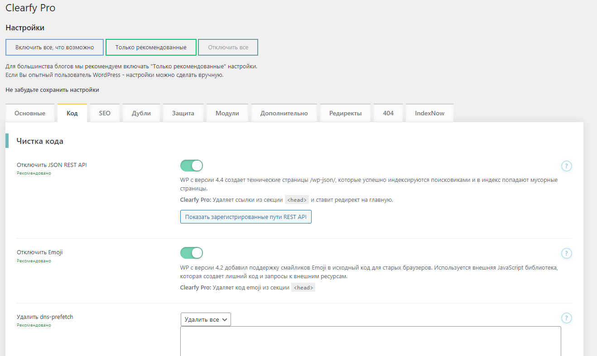The width and height of the screenshot is (597, 356).
Task: Open the Удалить все dropdown
Action: coord(206,319)
